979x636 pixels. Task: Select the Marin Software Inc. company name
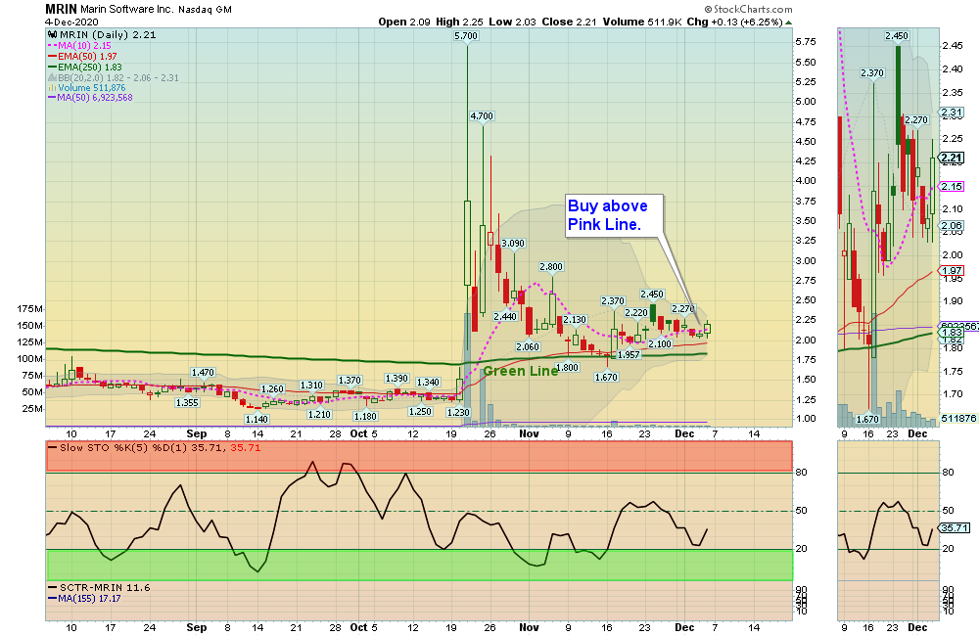126,10
